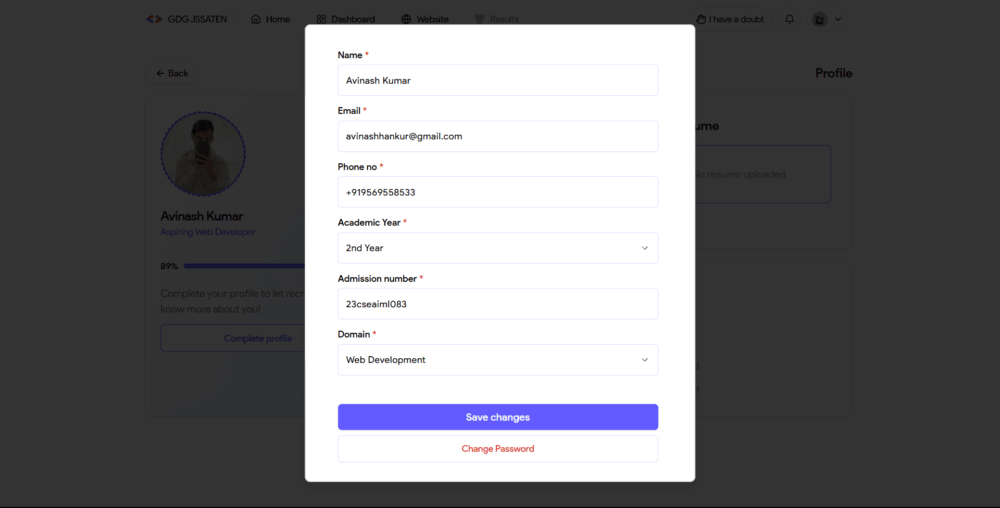Click inside the Name input field
Image resolution: width=1000 pixels, height=508 pixels.
pos(497,80)
